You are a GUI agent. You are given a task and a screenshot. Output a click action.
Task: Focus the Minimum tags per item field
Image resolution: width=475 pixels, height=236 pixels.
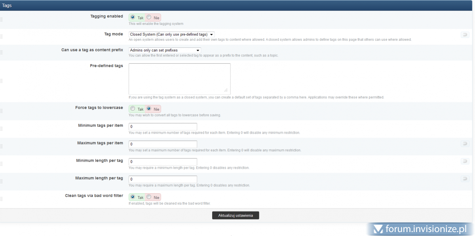click(x=163, y=126)
